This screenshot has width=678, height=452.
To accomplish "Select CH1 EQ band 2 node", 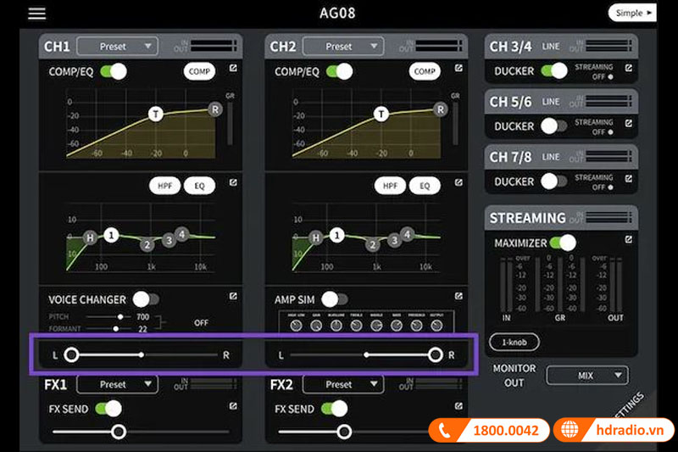I will [x=147, y=245].
